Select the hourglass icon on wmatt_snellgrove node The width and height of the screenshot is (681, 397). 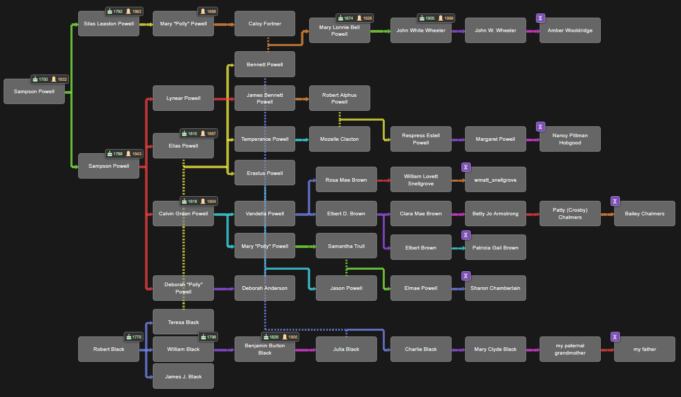(466, 167)
